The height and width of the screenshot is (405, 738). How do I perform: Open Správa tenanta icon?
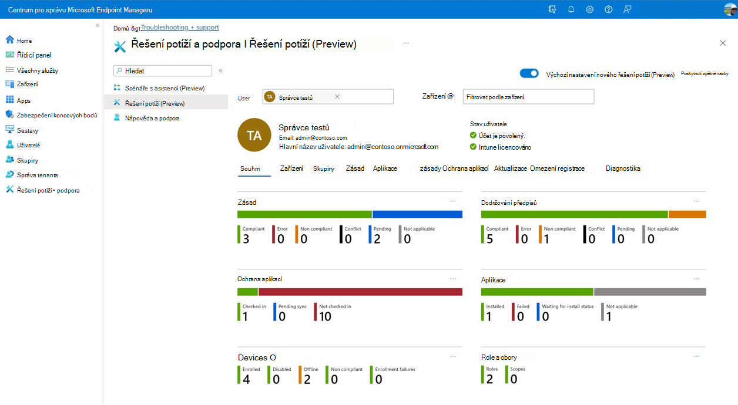point(9,174)
